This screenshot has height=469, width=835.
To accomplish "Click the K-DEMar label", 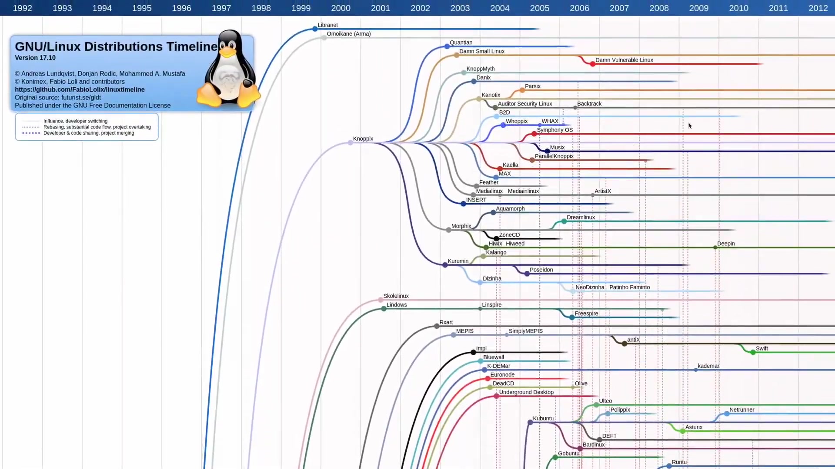I will [x=498, y=366].
